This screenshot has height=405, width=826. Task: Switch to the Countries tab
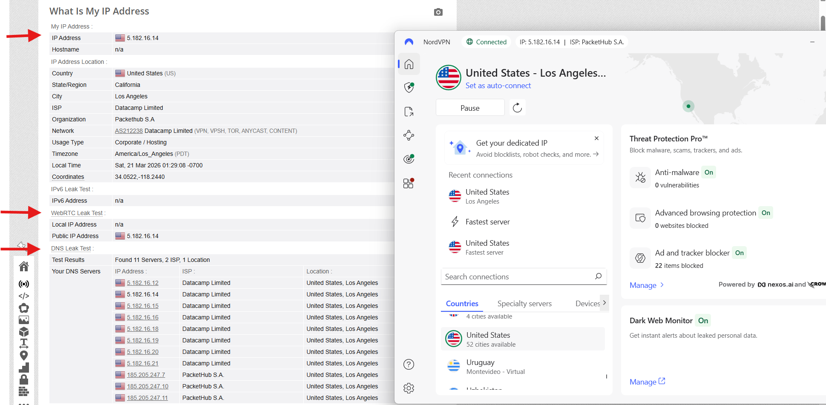pyautogui.click(x=462, y=304)
